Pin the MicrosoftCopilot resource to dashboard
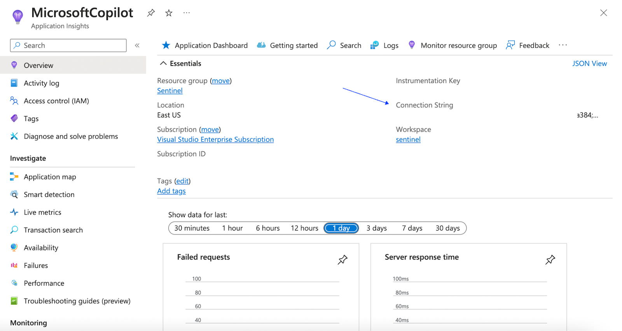Viewport: 622px width, 331px height. click(x=151, y=13)
